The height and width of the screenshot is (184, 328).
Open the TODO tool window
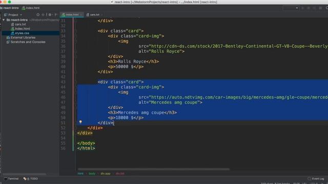point(31,179)
